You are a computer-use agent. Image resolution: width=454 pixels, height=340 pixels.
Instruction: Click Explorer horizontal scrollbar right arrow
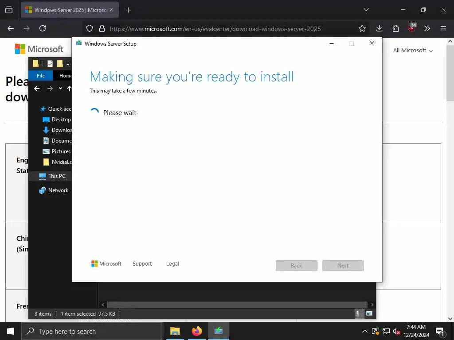[x=372, y=305]
